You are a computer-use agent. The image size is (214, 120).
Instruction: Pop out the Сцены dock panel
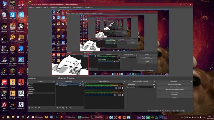coord(54,81)
